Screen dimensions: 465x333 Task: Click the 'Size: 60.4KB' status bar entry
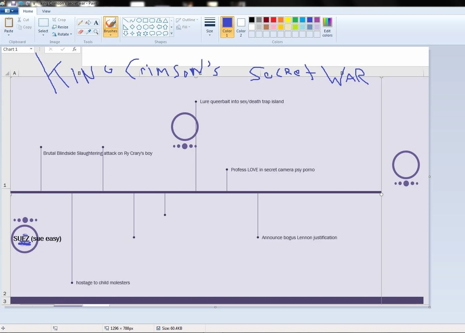point(169,328)
